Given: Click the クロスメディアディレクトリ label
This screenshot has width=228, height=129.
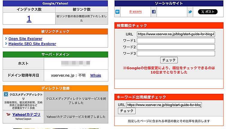Looking at the screenshot, I should click(x=26, y=96).
